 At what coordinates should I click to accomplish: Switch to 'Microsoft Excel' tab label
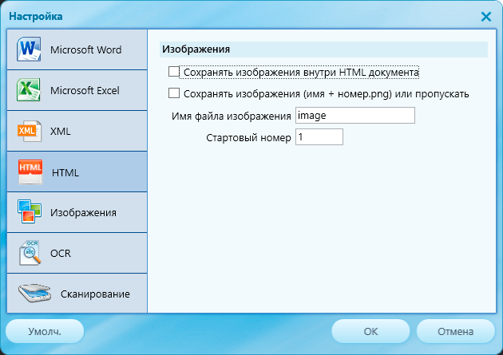click(x=85, y=90)
